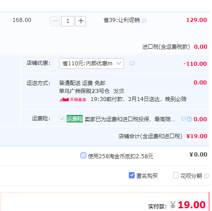Click the quantity input field showing 1
Image resolution: width=212 pixels, height=211 pixels.
tap(68, 21)
